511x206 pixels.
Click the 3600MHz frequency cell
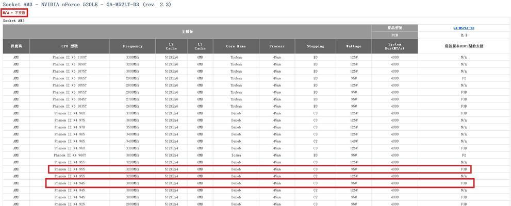(133, 120)
